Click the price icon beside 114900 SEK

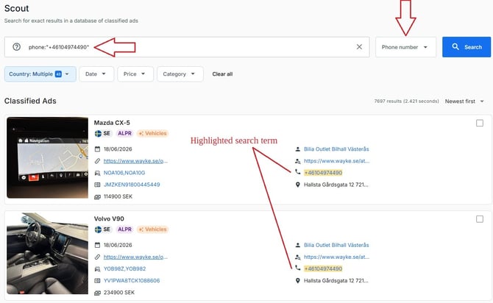tap(97, 197)
